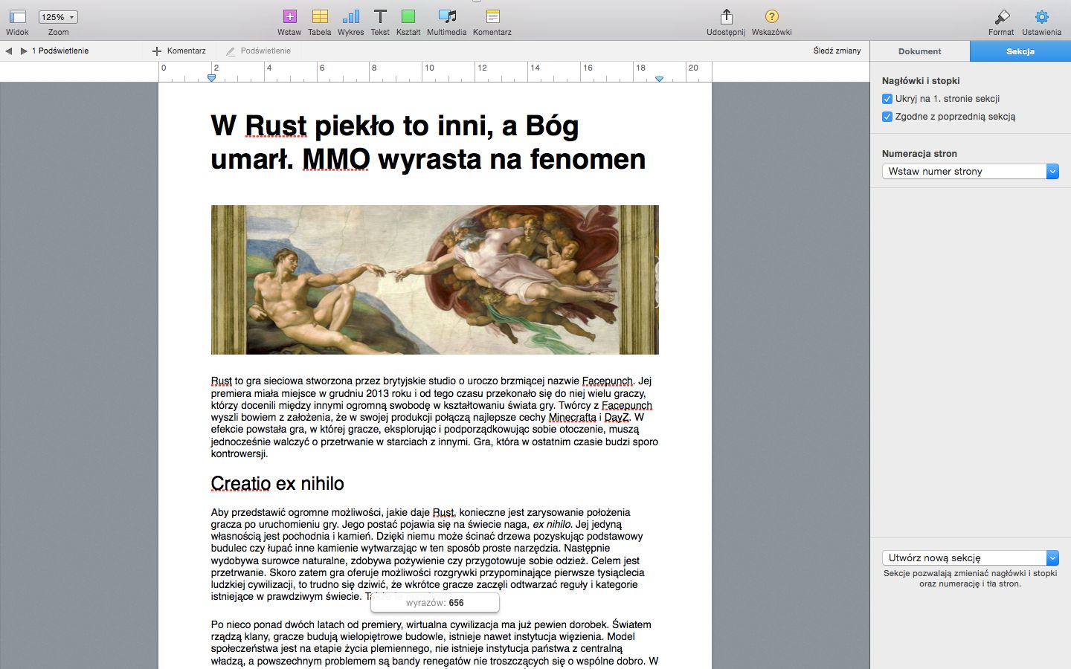
Task: Open the 125% zoom dropdown
Action: click(x=58, y=16)
